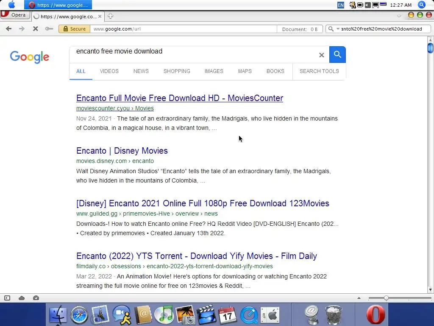Launch iTunes from the dock
Screen dimensions: 434x326
(164, 315)
